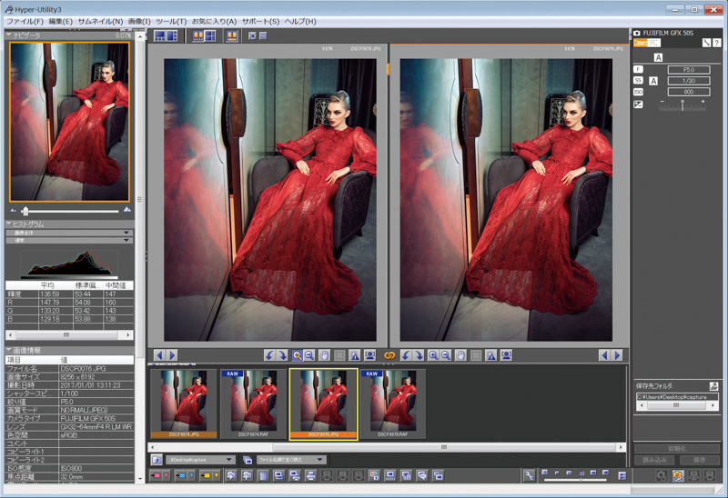Click zoom out magnifier in right viewer
The image size is (728, 498).
click(446, 354)
